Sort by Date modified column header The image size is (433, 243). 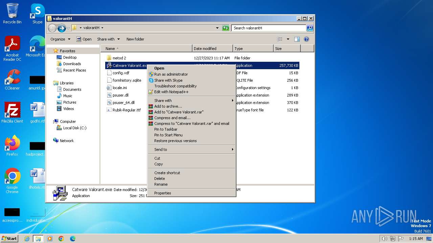coord(212,49)
